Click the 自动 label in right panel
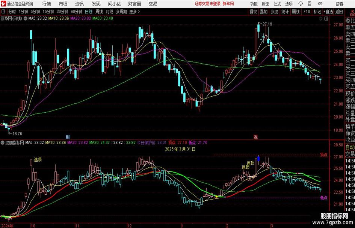 point(350,147)
